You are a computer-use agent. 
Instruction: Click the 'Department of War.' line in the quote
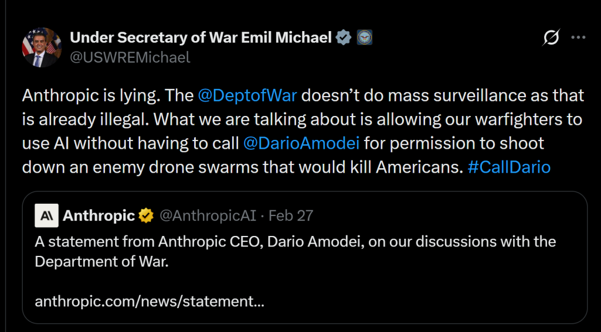pyautogui.click(x=101, y=261)
